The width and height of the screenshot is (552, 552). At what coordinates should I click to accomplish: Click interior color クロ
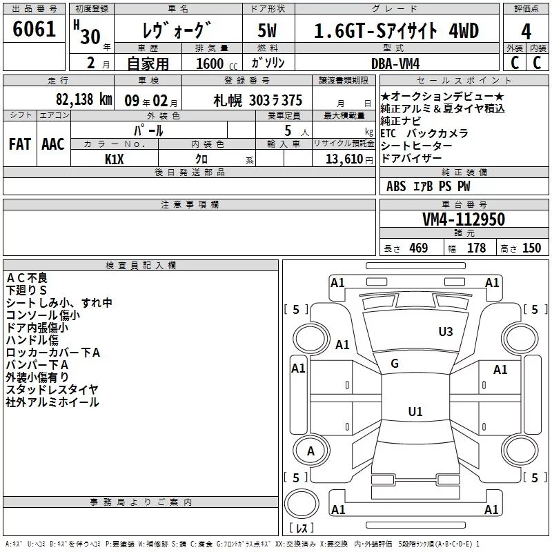[x=201, y=159]
